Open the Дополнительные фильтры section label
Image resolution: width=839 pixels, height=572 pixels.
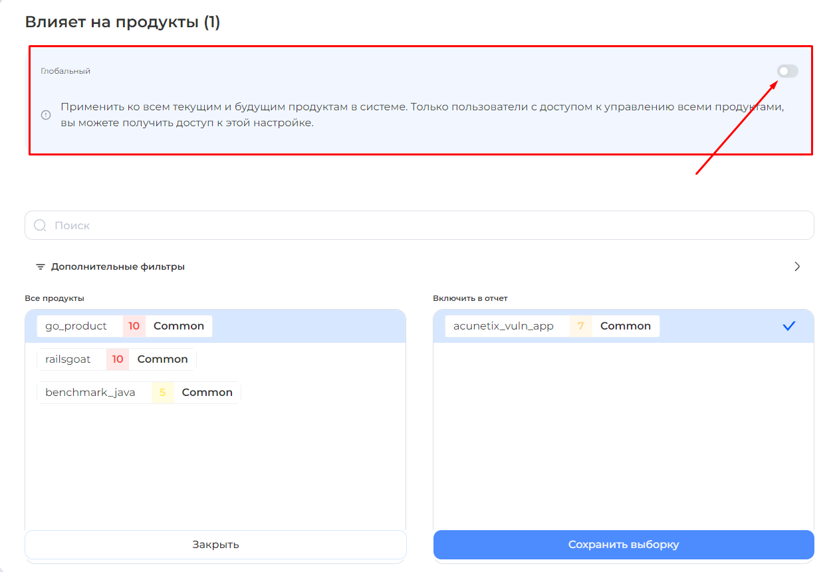(x=118, y=266)
